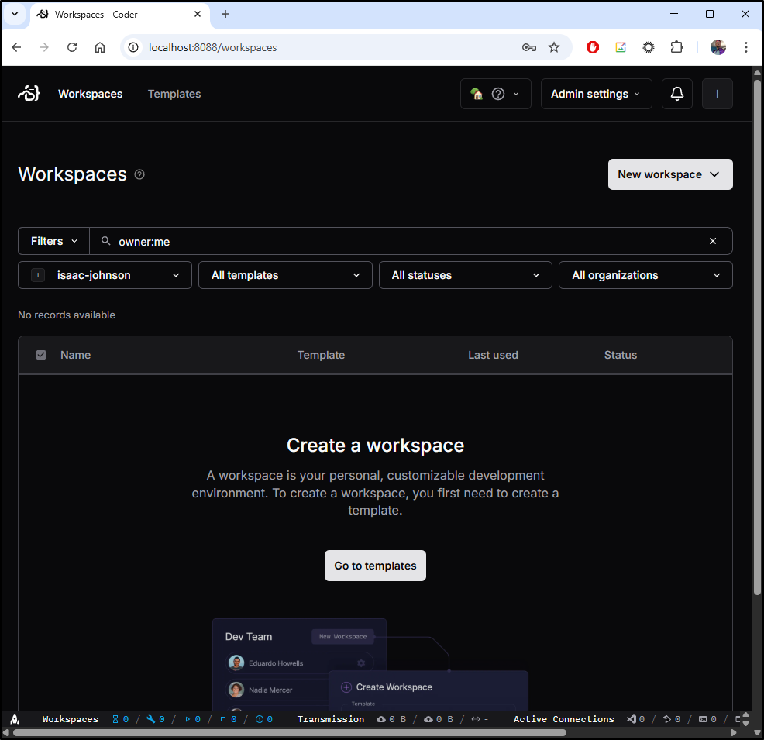
Task: Open the Admin settings dropdown
Action: click(x=596, y=94)
